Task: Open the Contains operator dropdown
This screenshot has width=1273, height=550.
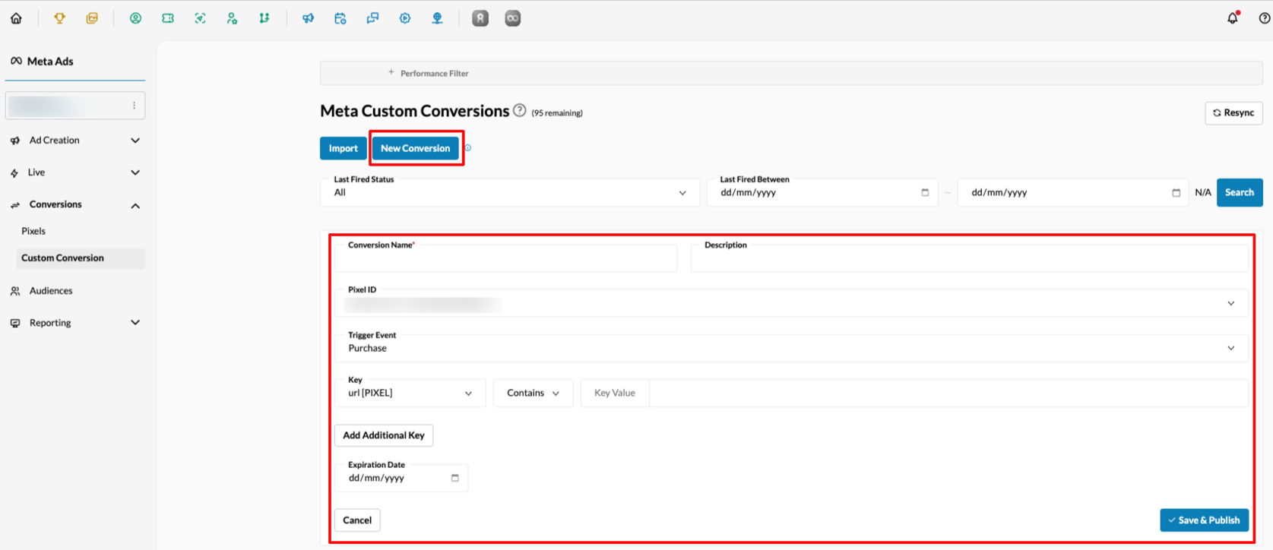Action: pyautogui.click(x=533, y=393)
